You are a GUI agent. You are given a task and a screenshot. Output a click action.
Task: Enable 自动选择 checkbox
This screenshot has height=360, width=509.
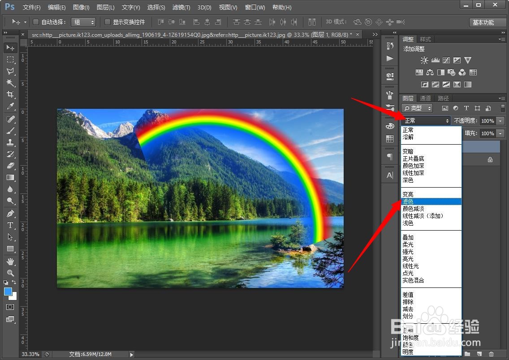pos(36,22)
